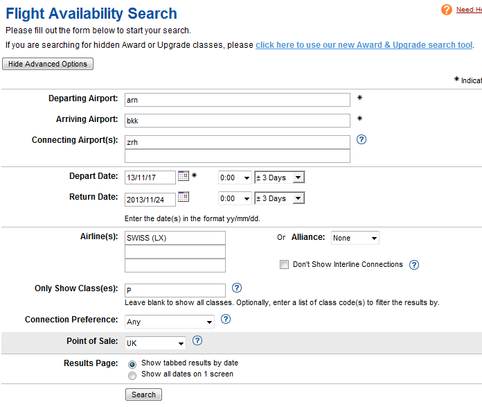Click help icon beside Connecting Airport(s)
The height and width of the screenshot is (407, 482).
[x=361, y=139]
